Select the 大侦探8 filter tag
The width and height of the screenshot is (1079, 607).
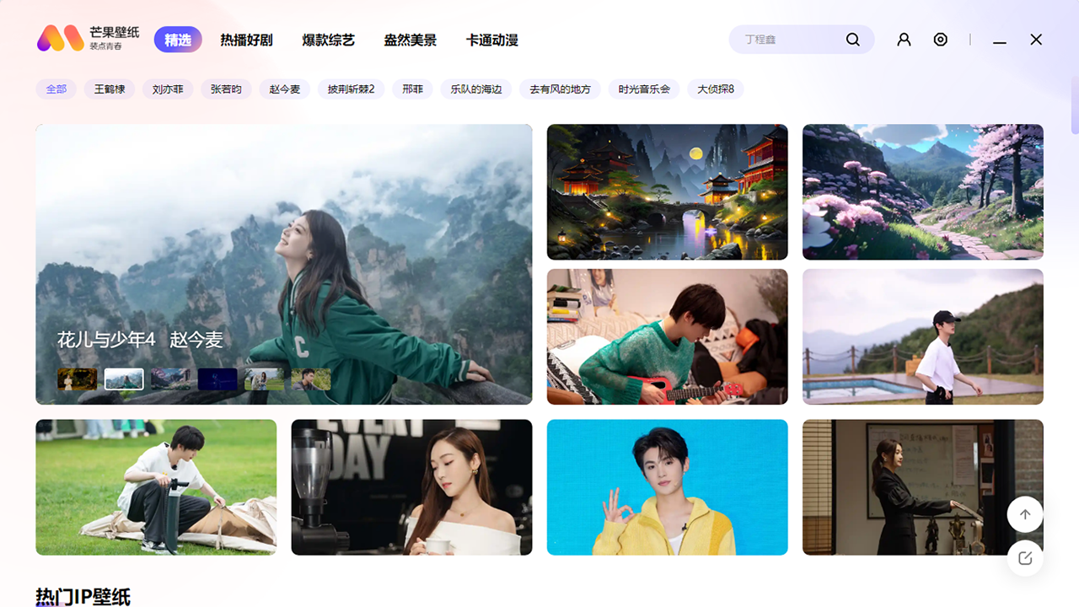pyautogui.click(x=715, y=89)
